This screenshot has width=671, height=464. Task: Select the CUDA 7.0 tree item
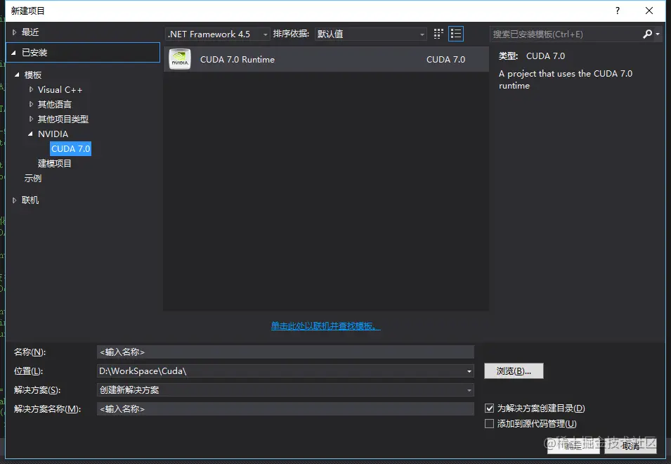point(70,148)
